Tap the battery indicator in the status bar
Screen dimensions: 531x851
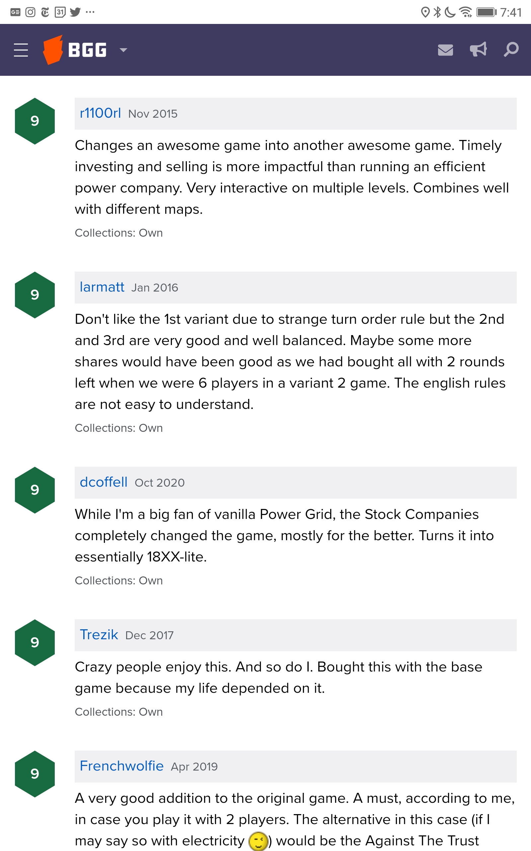click(487, 12)
